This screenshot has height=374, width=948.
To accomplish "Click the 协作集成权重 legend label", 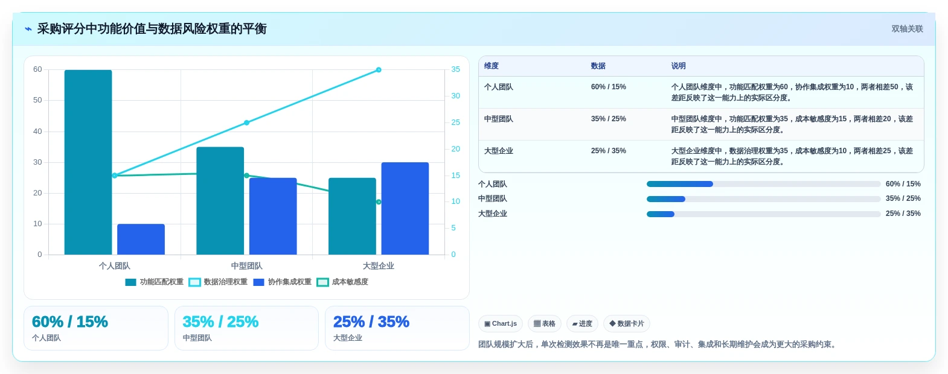I will click(x=289, y=282).
